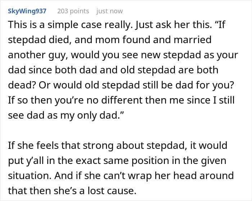Click the 203 points score
Screen dimensions: 252x201
point(73,11)
